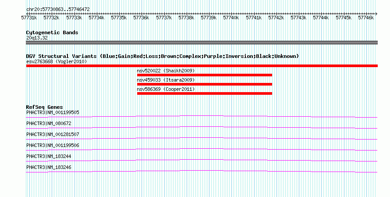
Task: Open transcript PHACTR3|NM_080672 label
Action: pyautogui.click(x=49, y=124)
